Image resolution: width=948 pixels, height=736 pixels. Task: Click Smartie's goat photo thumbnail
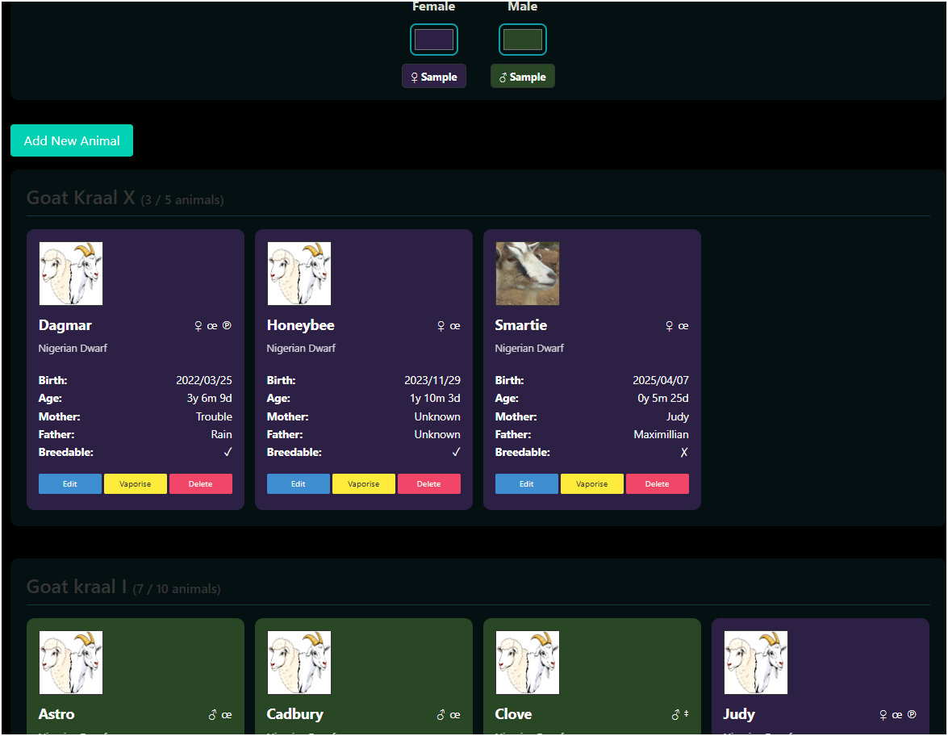[x=528, y=274]
